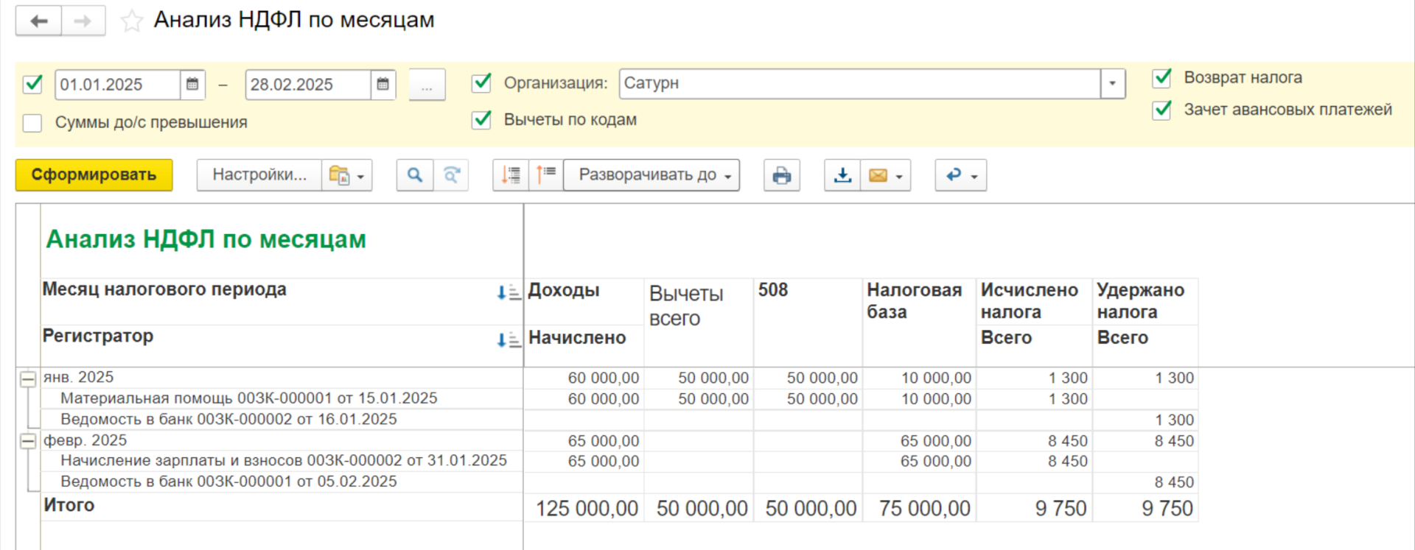Click the янв. 2025 row label
Image resolution: width=1415 pixels, height=550 pixels.
tap(78, 378)
